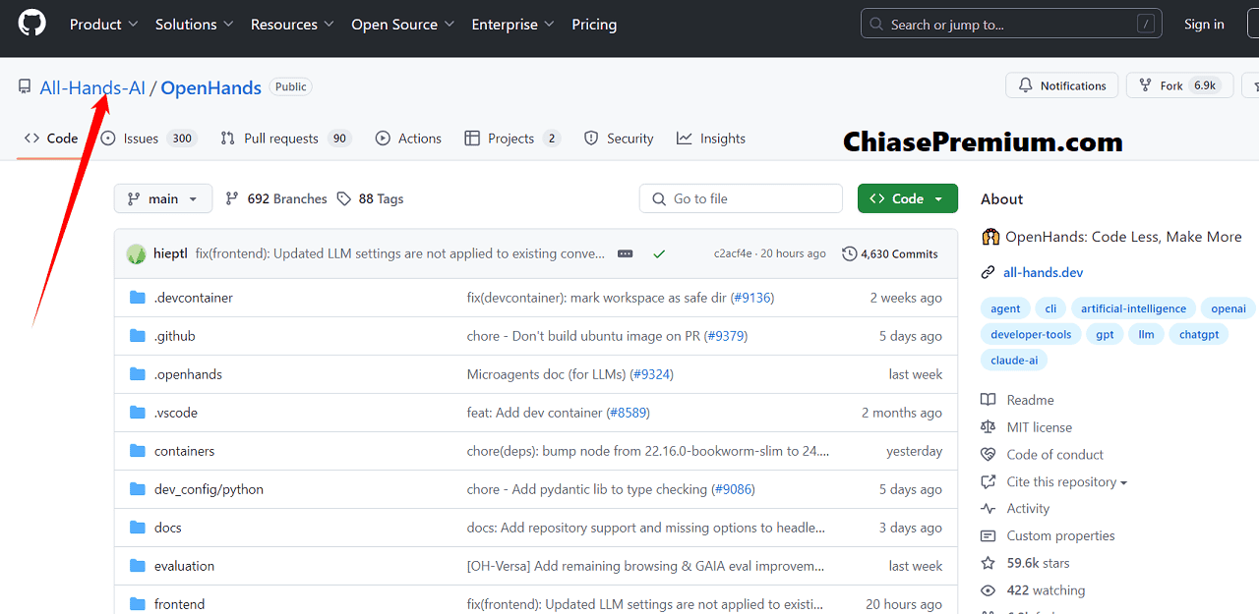
Task: Open the Insights tab
Action: click(x=711, y=139)
